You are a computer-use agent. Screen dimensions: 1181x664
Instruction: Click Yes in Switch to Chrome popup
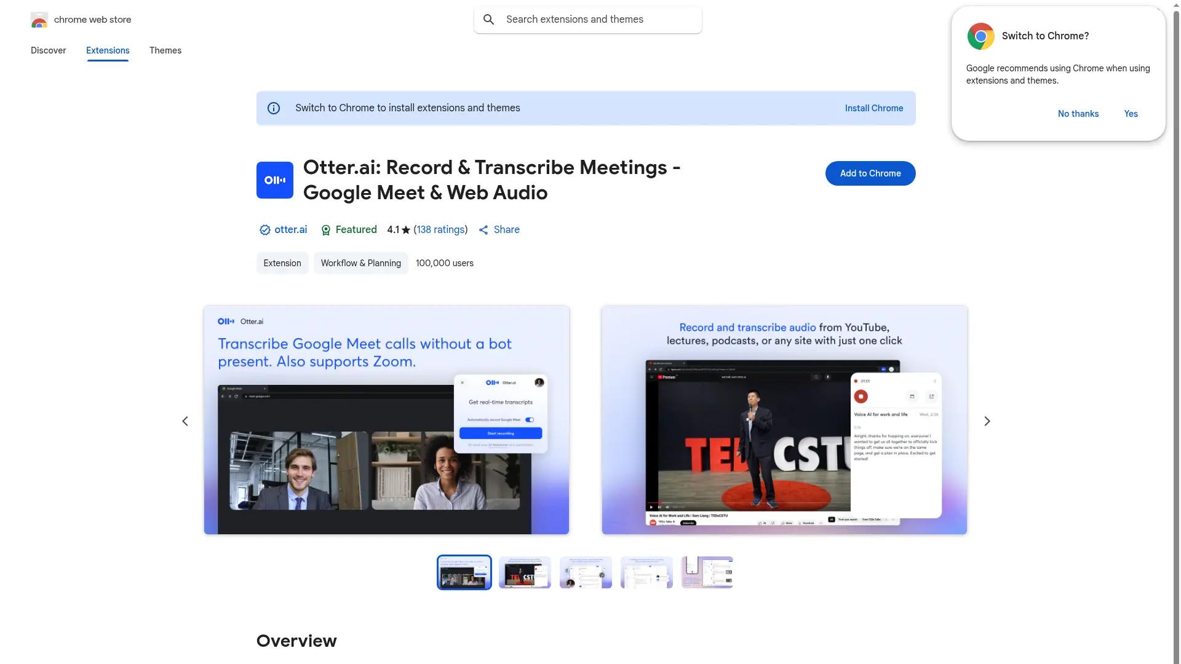pos(1131,114)
